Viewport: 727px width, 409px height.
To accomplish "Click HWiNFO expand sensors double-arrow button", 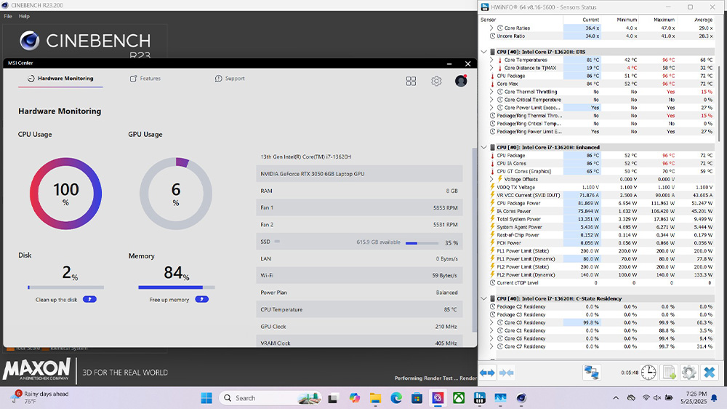I will coord(487,373).
